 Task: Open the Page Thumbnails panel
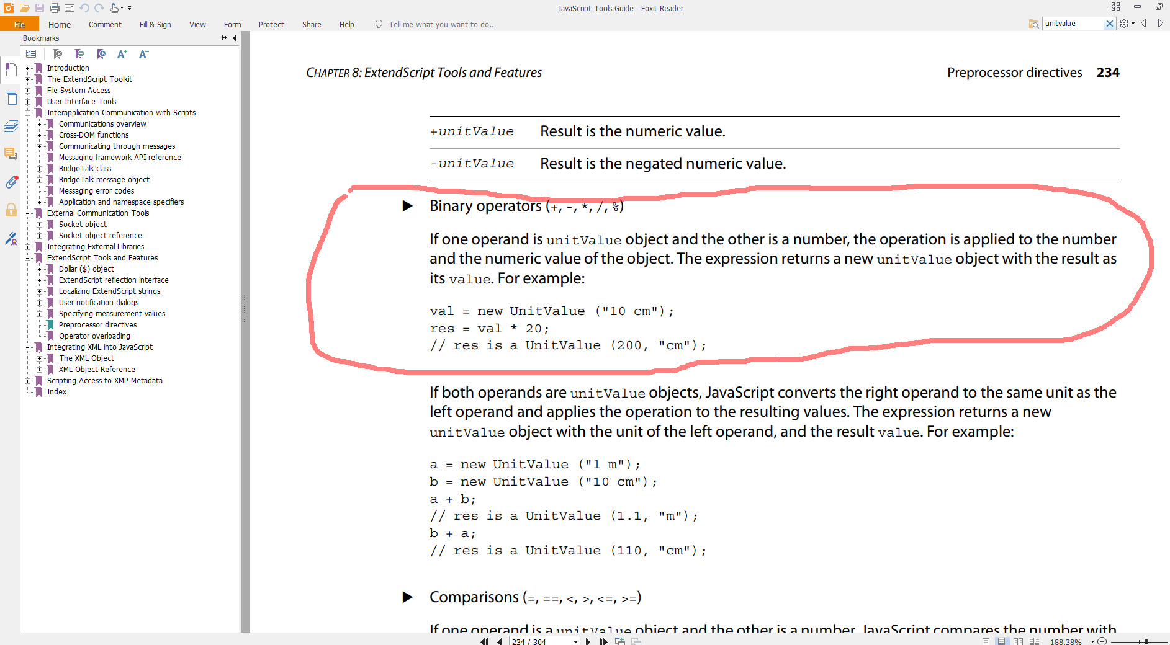coord(11,98)
